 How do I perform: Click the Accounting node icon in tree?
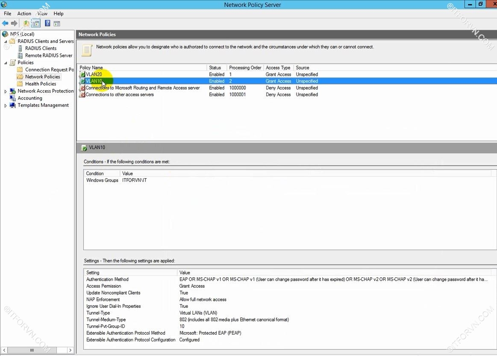click(13, 98)
